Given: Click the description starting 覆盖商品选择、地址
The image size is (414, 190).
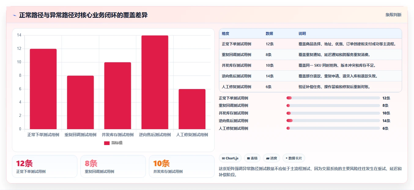Looking at the screenshot, I should [x=347, y=44].
